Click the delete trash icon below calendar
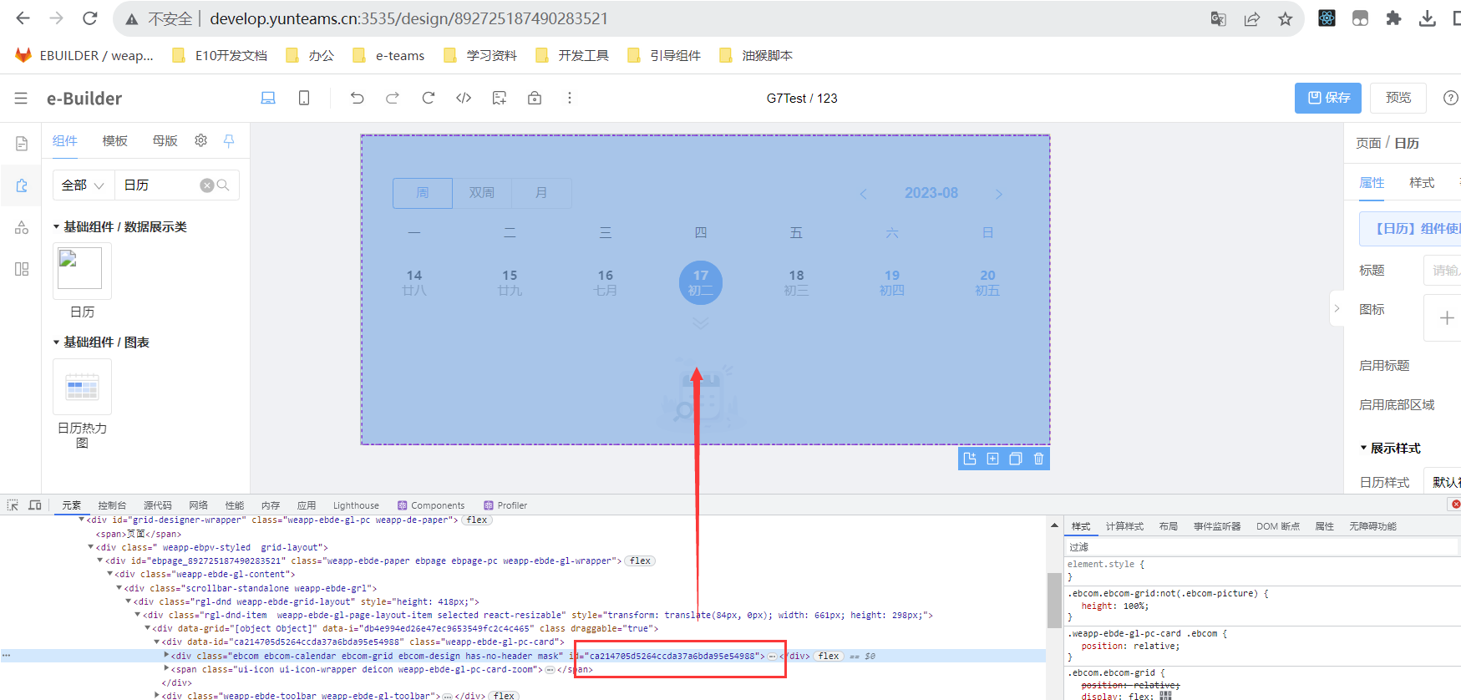1461x700 pixels. click(x=1038, y=459)
